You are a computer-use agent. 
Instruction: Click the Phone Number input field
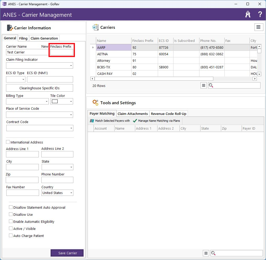tap(57, 180)
